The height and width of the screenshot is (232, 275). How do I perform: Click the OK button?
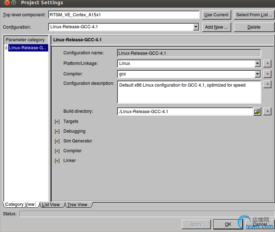(228, 224)
